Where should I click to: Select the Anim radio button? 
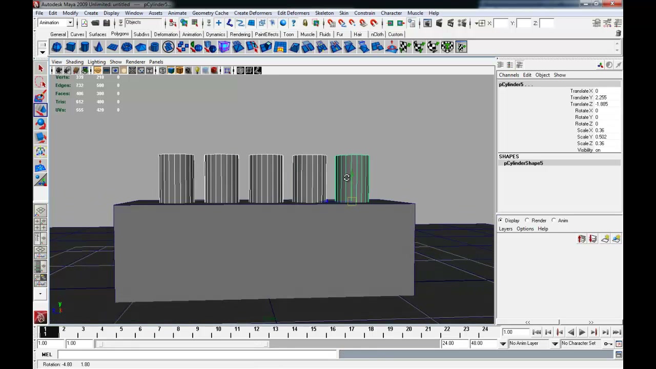(x=553, y=220)
